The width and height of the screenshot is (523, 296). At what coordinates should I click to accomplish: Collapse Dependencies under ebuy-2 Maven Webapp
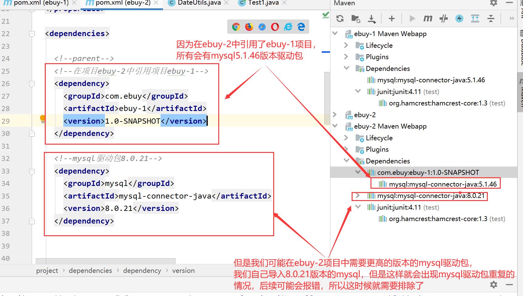[x=346, y=161]
